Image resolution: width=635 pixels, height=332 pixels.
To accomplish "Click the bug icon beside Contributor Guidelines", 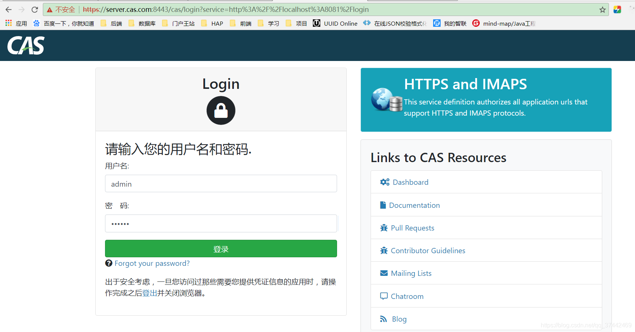I will pos(384,251).
